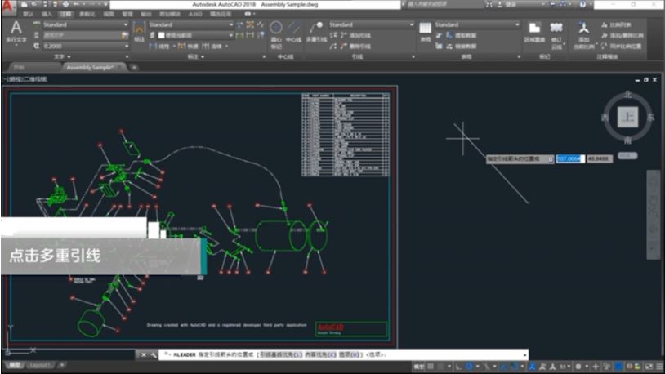Click the Help question mark icon

point(582,4)
